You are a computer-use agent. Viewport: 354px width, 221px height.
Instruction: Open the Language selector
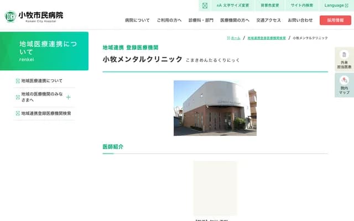pyautogui.click(x=336, y=6)
